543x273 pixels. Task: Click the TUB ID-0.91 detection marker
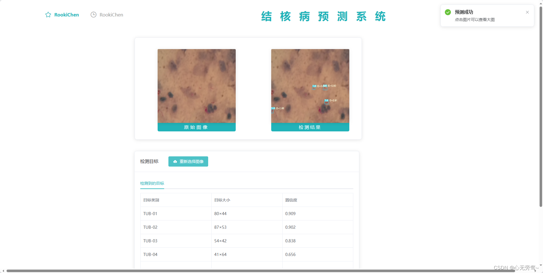pos(331,100)
